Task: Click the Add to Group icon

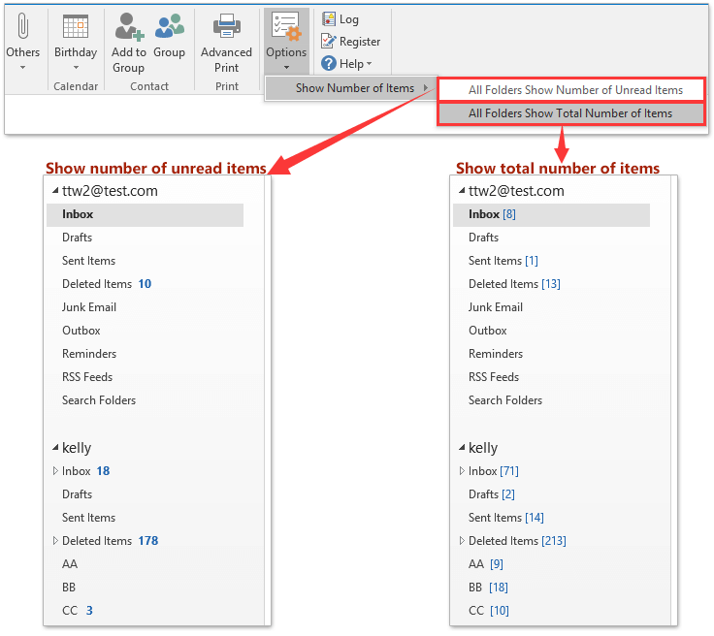Action: click(x=127, y=27)
